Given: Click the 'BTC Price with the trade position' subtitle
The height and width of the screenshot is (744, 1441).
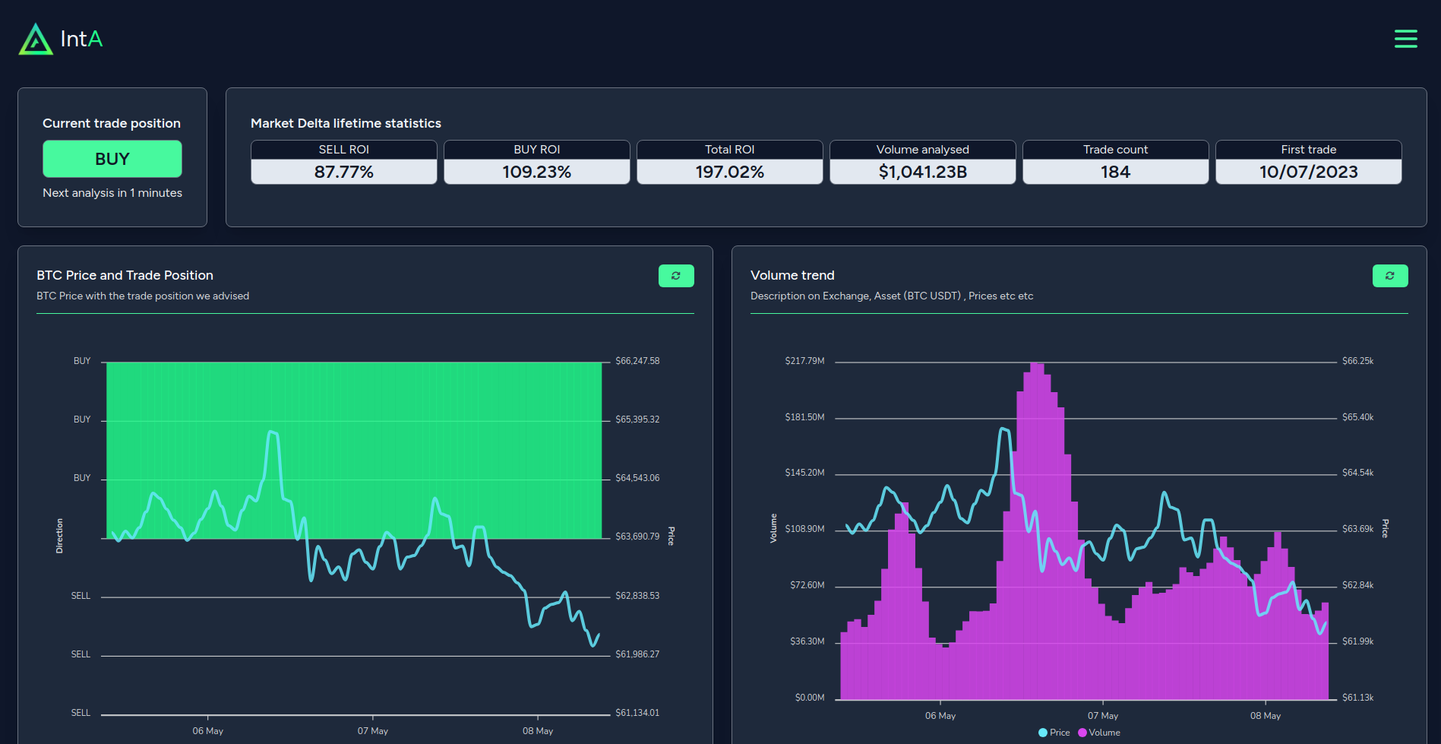Looking at the screenshot, I should (143, 296).
